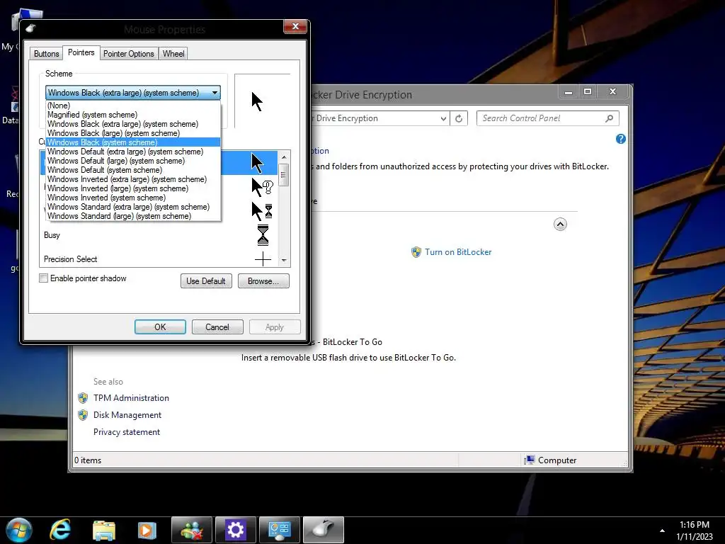The image size is (725, 544).
Task: Choose Windows Inverted (system scheme)
Action: click(133, 198)
